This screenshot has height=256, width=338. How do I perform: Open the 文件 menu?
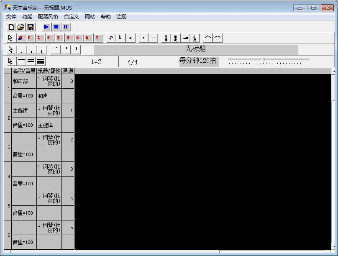(x=11, y=17)
